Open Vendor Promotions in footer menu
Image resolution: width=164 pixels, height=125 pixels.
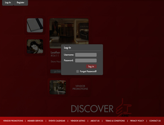tap(13, 121)
